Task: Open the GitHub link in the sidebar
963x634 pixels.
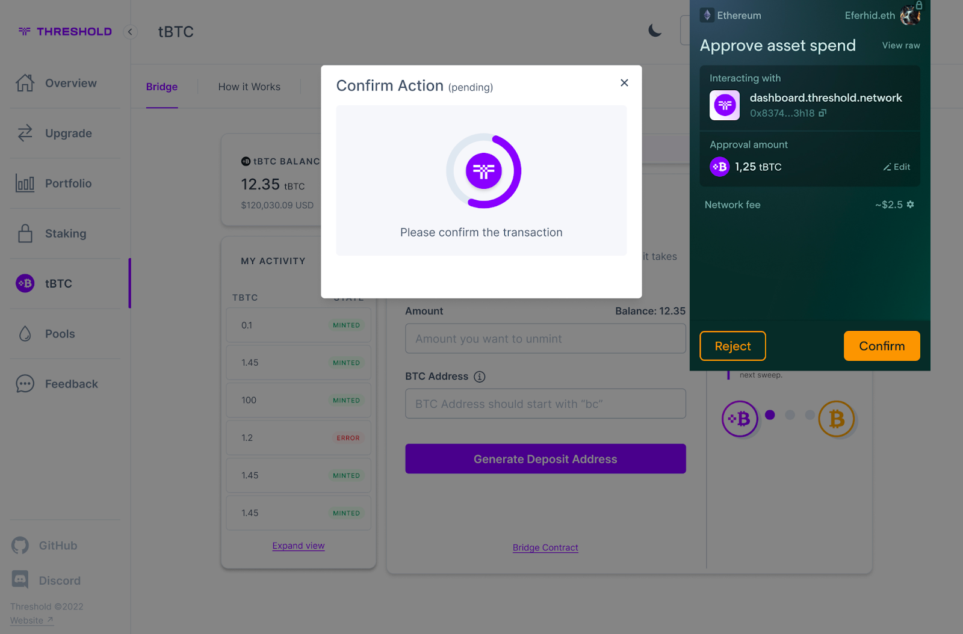Action: tap(45, 546)
